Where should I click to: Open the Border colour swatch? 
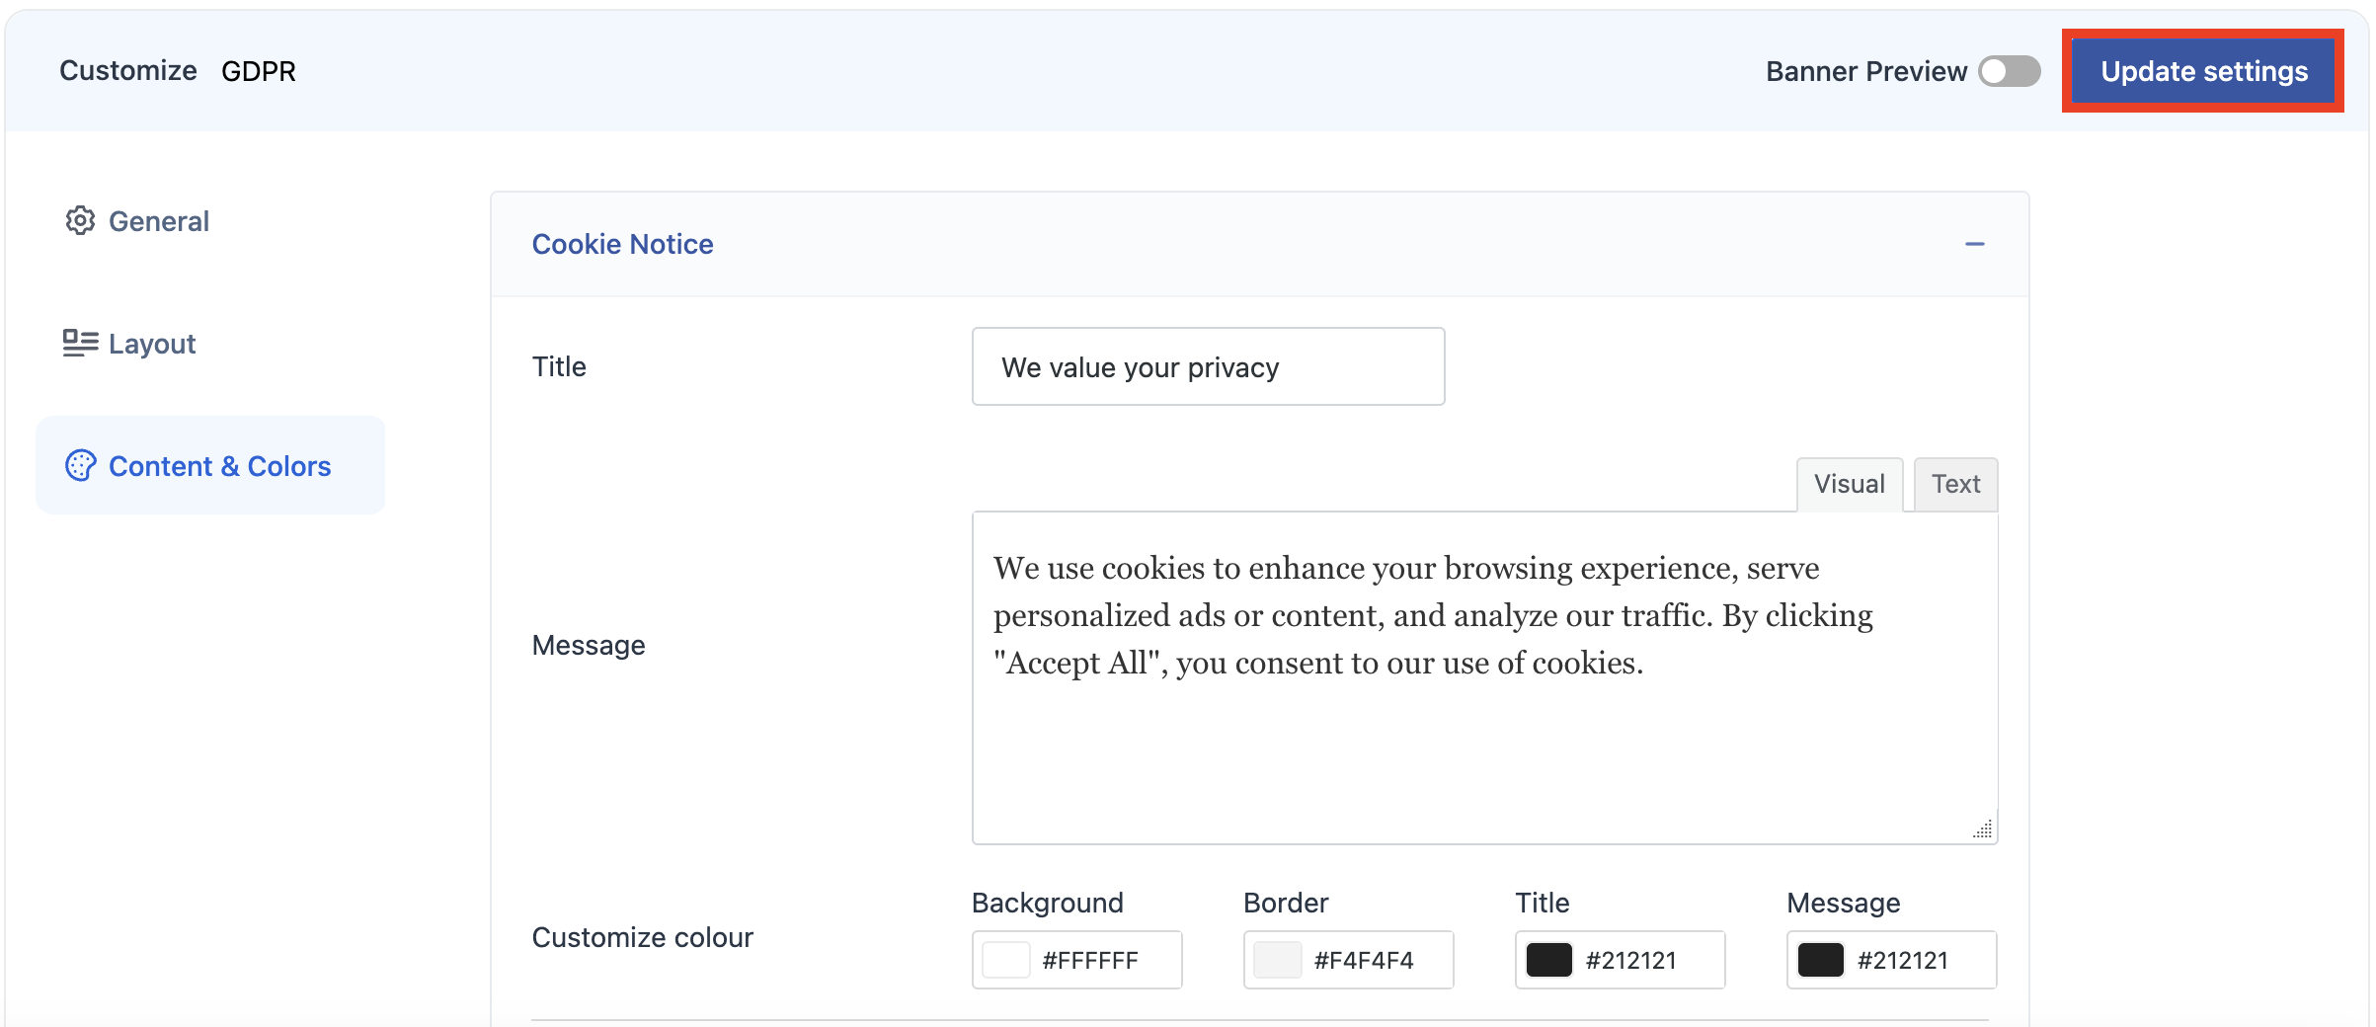1278,960
